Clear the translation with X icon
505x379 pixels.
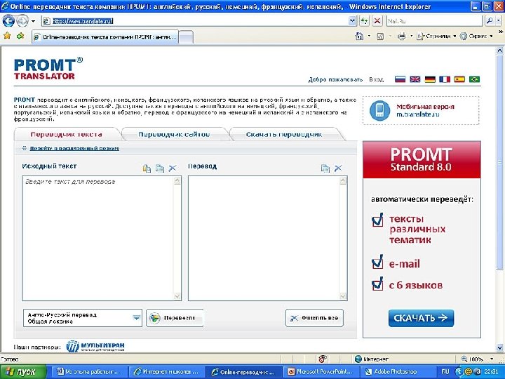point(338,168)
